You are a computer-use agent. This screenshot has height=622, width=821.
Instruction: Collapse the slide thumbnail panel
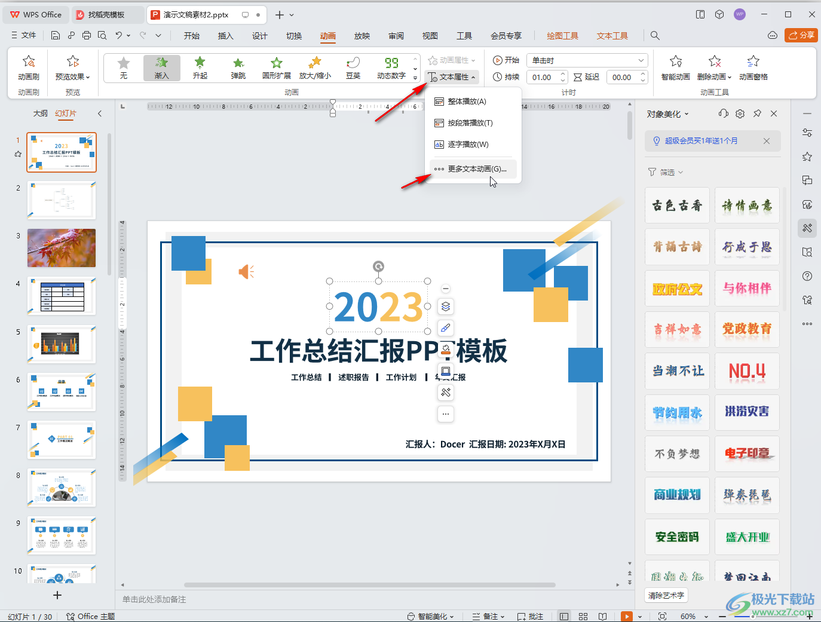click(x=100, y=114)
